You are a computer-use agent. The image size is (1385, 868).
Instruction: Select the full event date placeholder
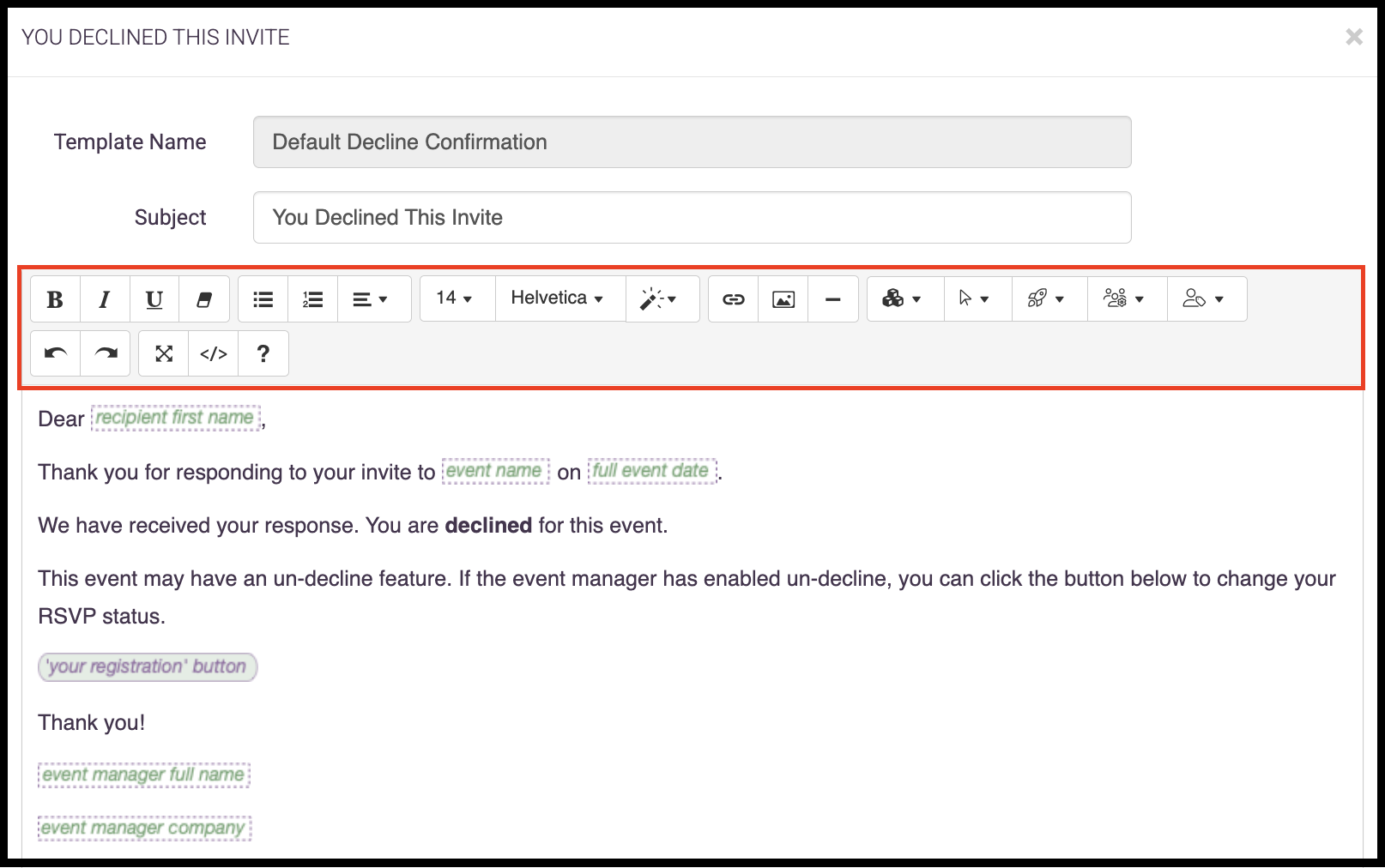tap(651, 471)
